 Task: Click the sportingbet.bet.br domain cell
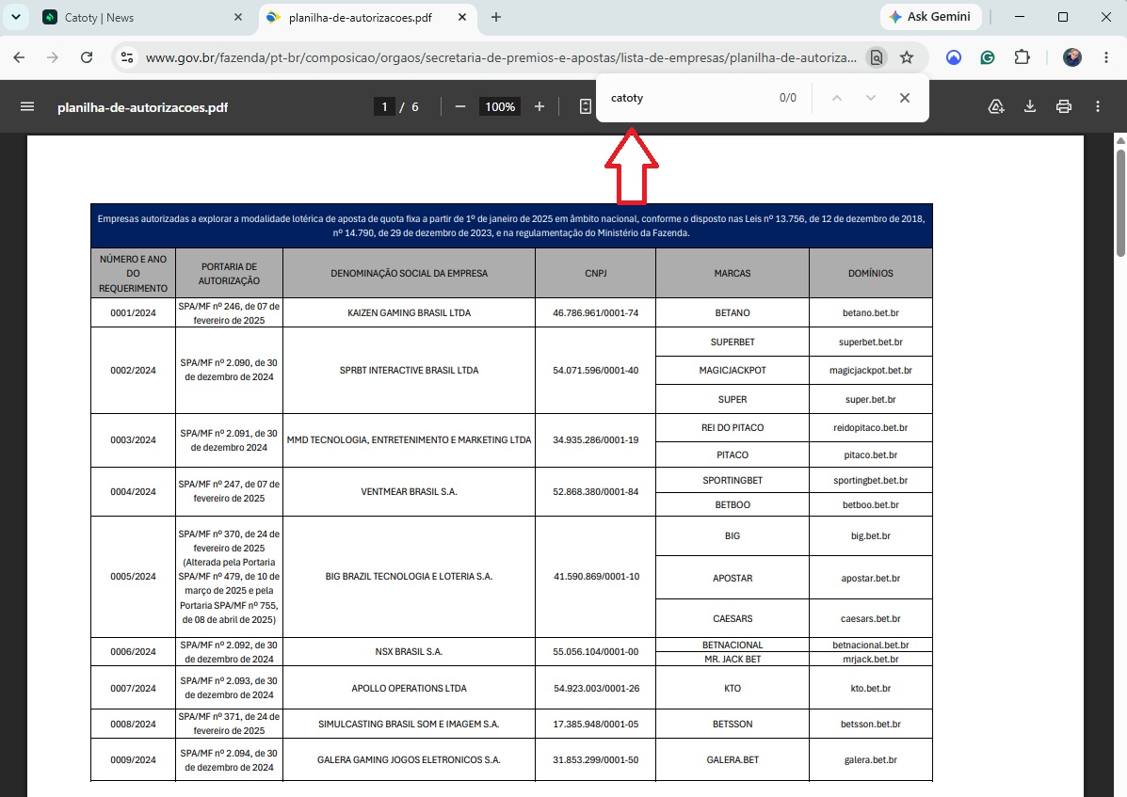[870, 480]
